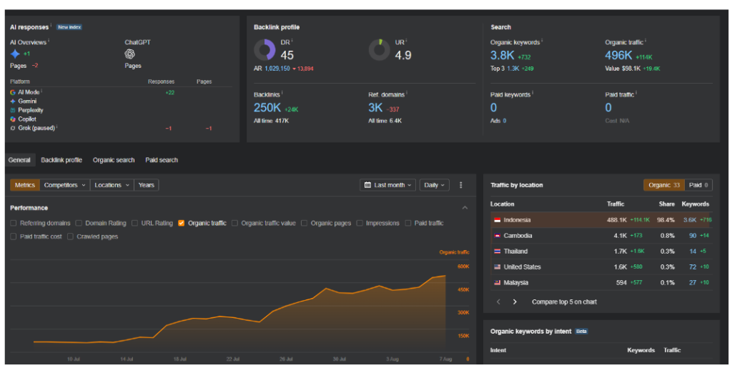This screenshot has height=368, width=732.
Task: Open the 250K backlinks value link
Action: [267, 108]
